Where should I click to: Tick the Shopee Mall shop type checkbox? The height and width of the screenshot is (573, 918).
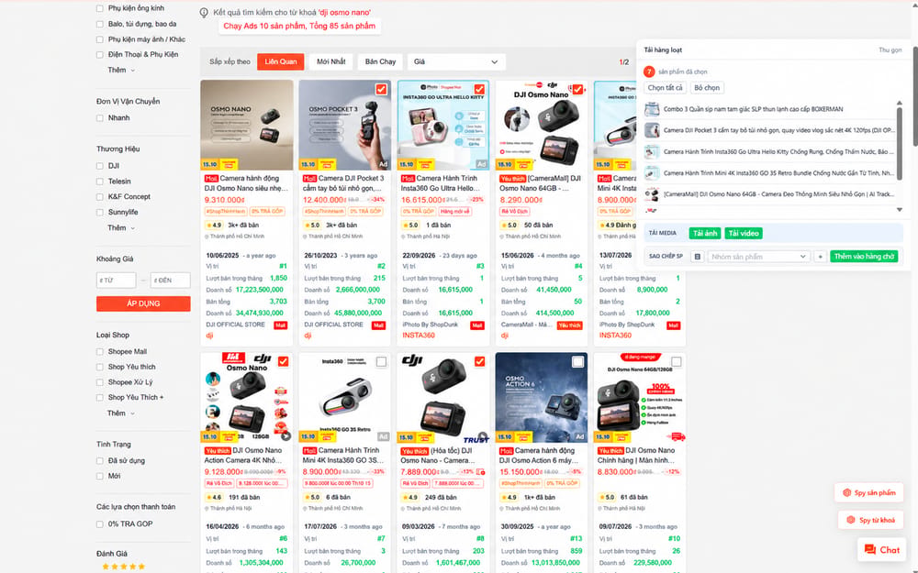click(99, 352)
